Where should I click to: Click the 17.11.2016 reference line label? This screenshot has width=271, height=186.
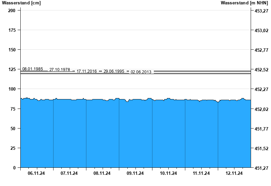(87, 71)
